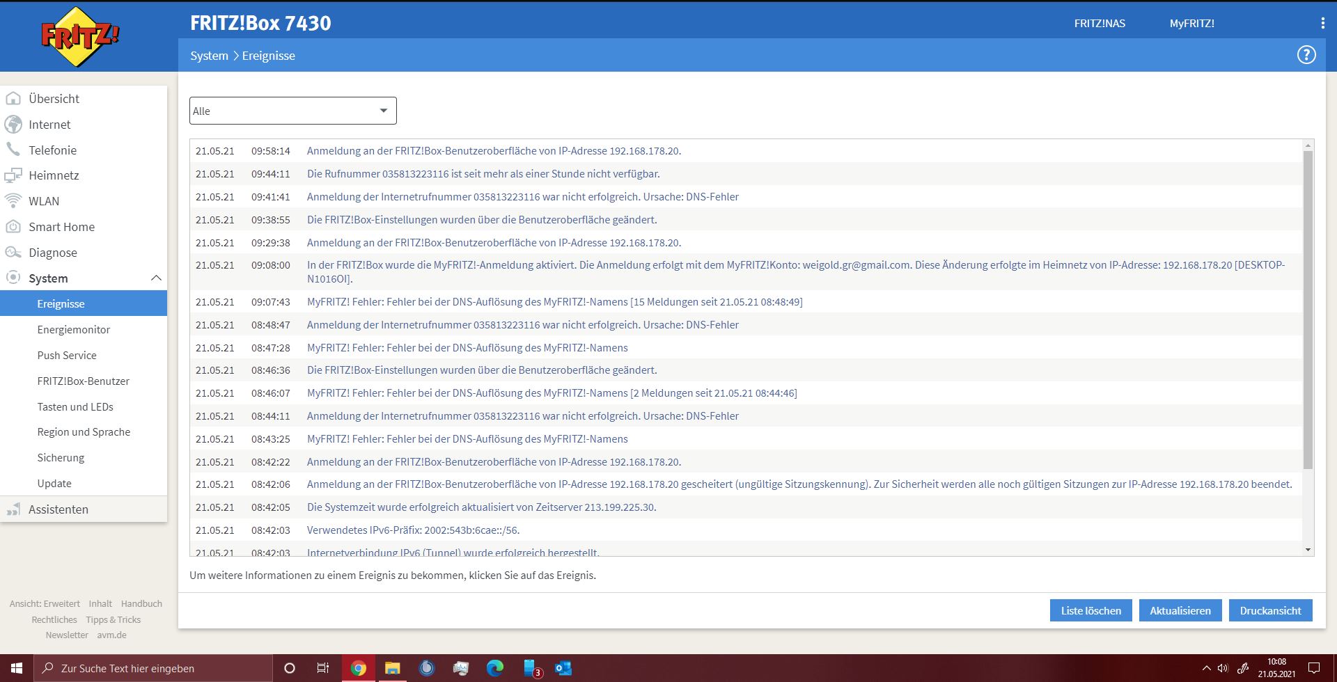The width and height of the screenshot is (1337, 682).
Task: Expand the Diagnose menu
Action: coord(84,253)
